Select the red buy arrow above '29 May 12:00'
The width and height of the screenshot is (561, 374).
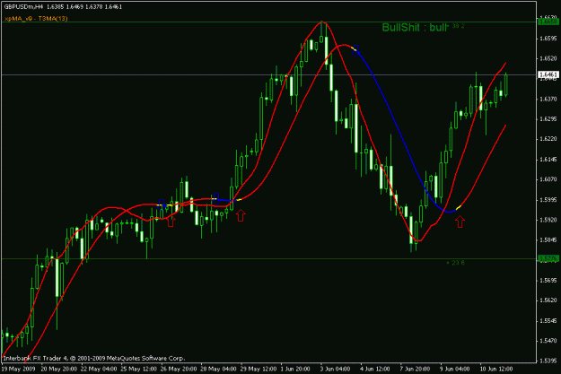tap(241, 215)
